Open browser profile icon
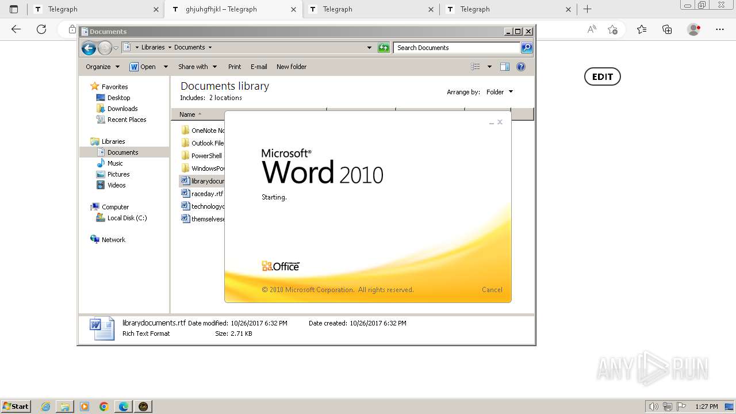736x414 pixels. (693, 29)
